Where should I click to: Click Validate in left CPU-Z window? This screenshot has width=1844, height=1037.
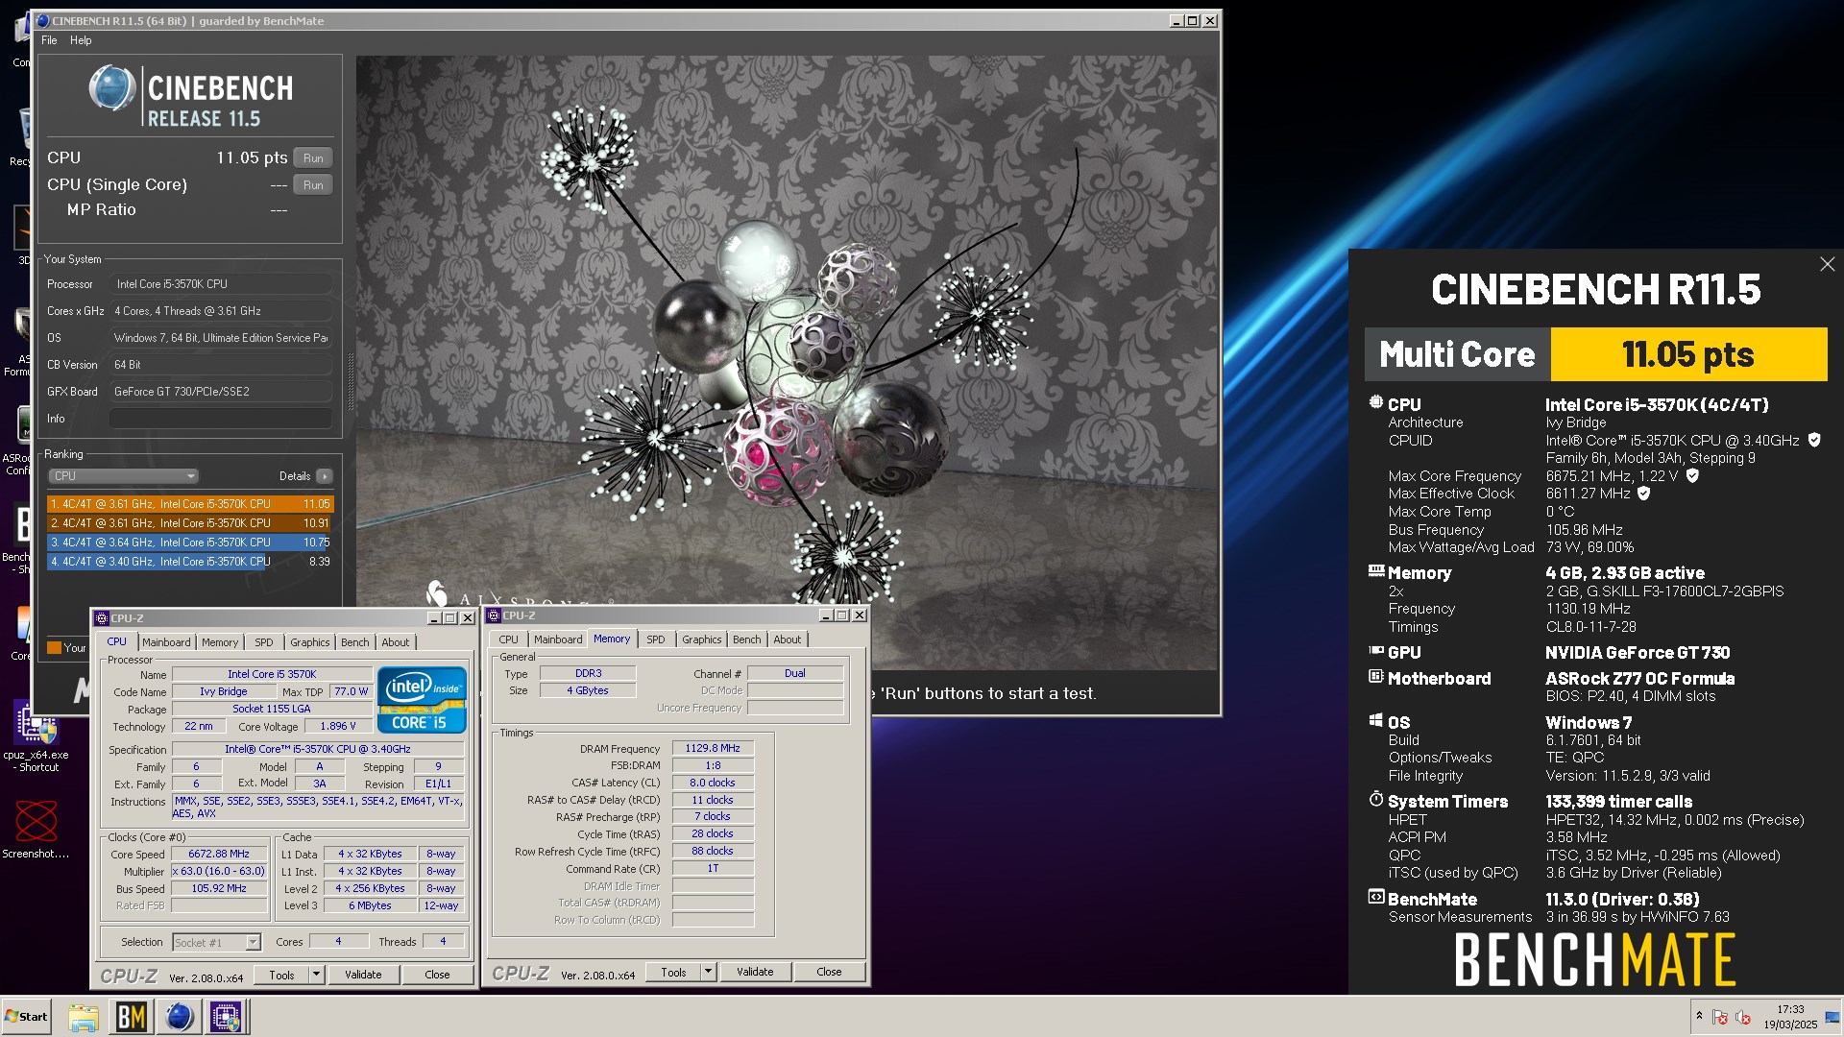363,975
